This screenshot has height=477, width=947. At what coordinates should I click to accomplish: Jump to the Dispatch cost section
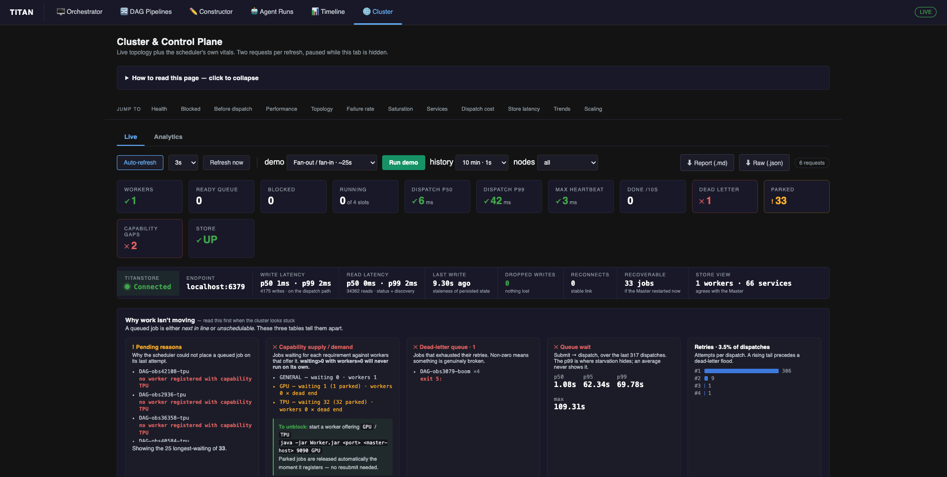478,109
